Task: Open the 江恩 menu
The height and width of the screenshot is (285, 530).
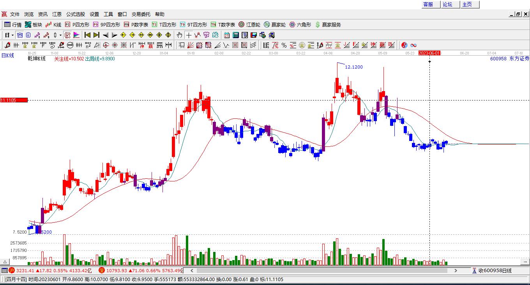Action: 57,14
